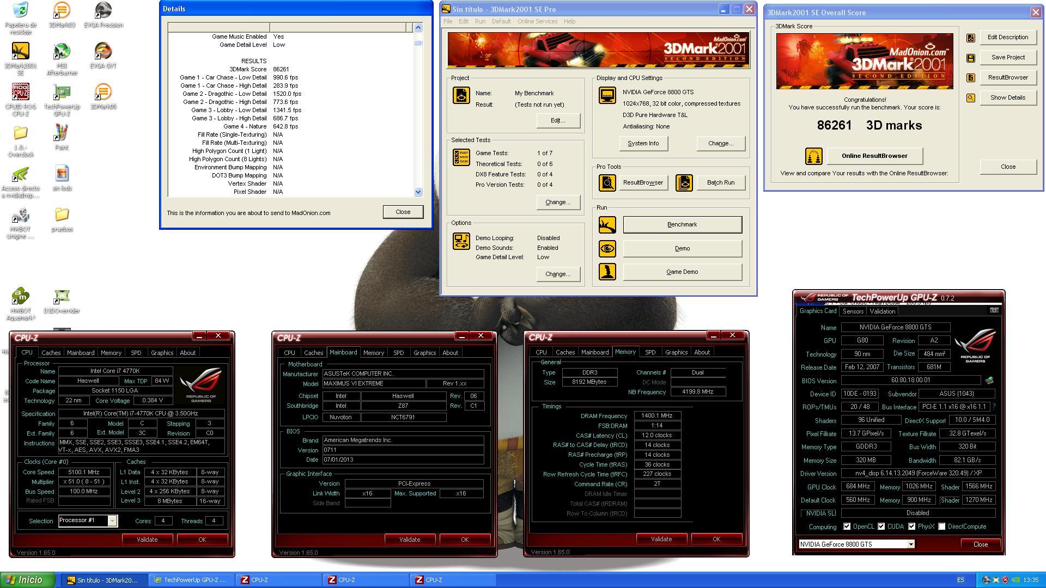Switch to TechPowerUp GPU-Z taskbar button

191,580
